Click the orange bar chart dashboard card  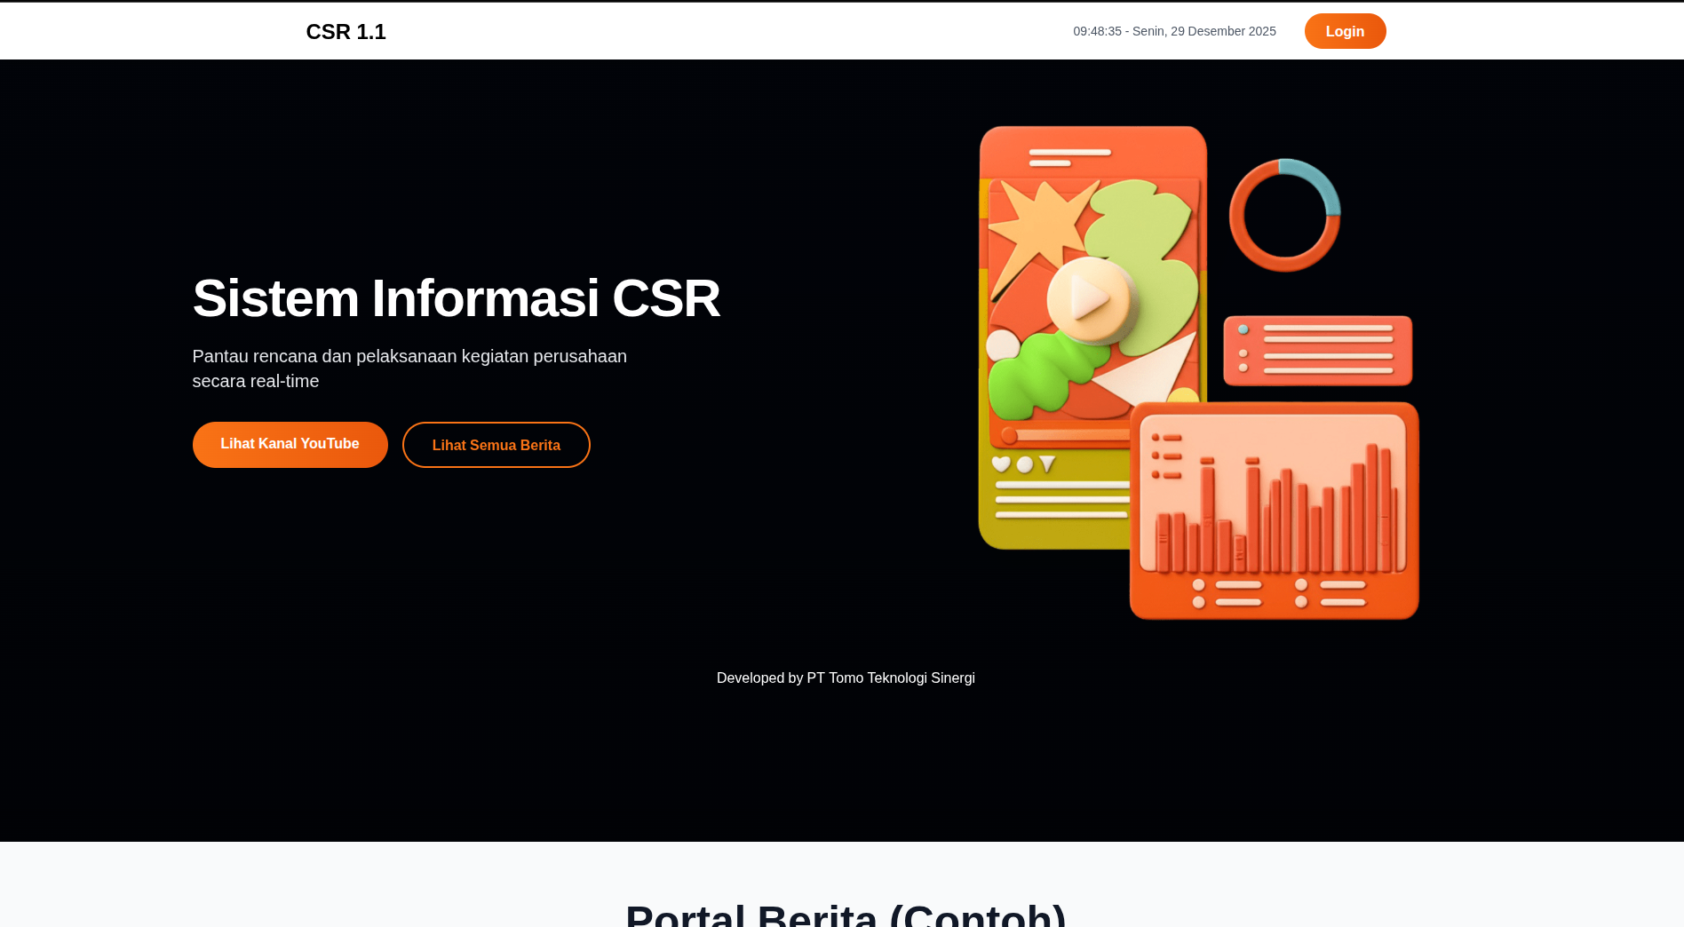[x=1274, y=511]
